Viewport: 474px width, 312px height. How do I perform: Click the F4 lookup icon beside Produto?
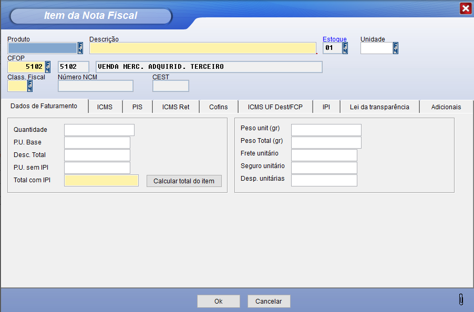pos(80,48)
